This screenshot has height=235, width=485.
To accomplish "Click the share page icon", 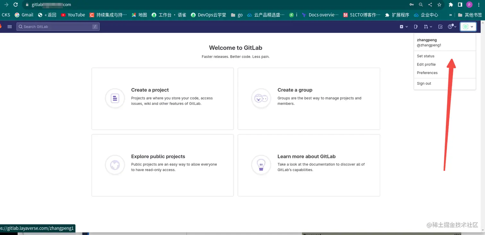I will point(430,5).
